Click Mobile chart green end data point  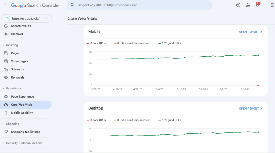[x=258, y=55]
